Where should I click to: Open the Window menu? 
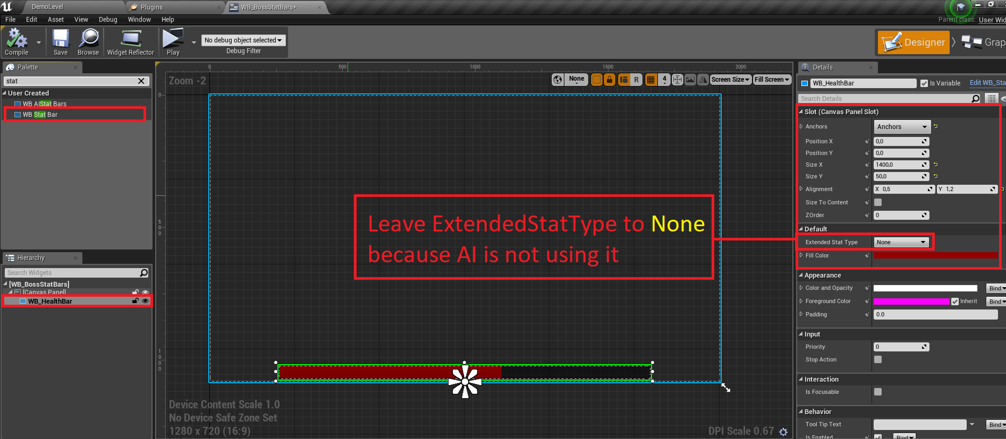coord(139,20)
